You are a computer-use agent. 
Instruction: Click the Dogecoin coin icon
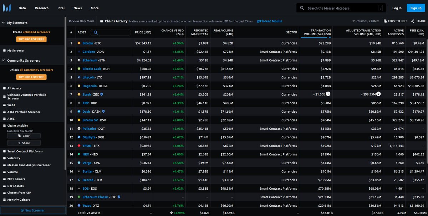(79, 86)
